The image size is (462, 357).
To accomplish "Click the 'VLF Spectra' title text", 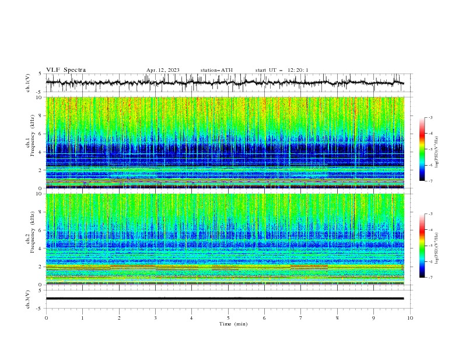I will 66,70.
